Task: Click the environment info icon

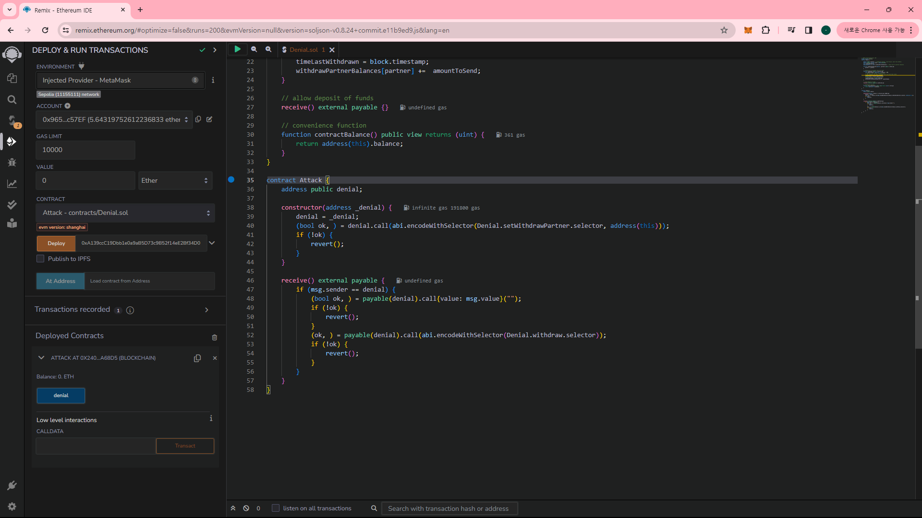Action: [213, 80]
